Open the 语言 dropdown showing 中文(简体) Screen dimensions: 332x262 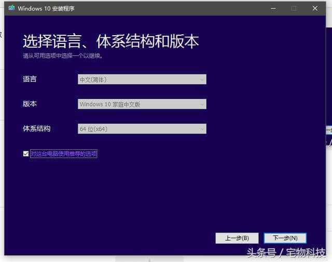click(142, 79)
